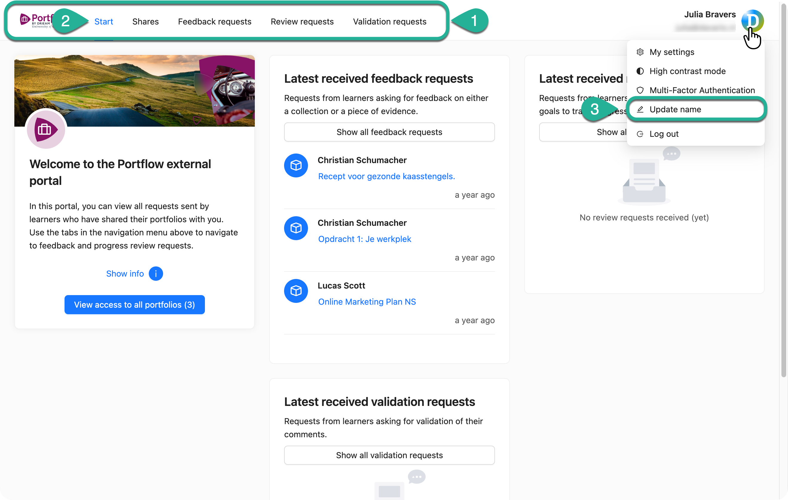Click the No review requests received (yet) text

644,218
